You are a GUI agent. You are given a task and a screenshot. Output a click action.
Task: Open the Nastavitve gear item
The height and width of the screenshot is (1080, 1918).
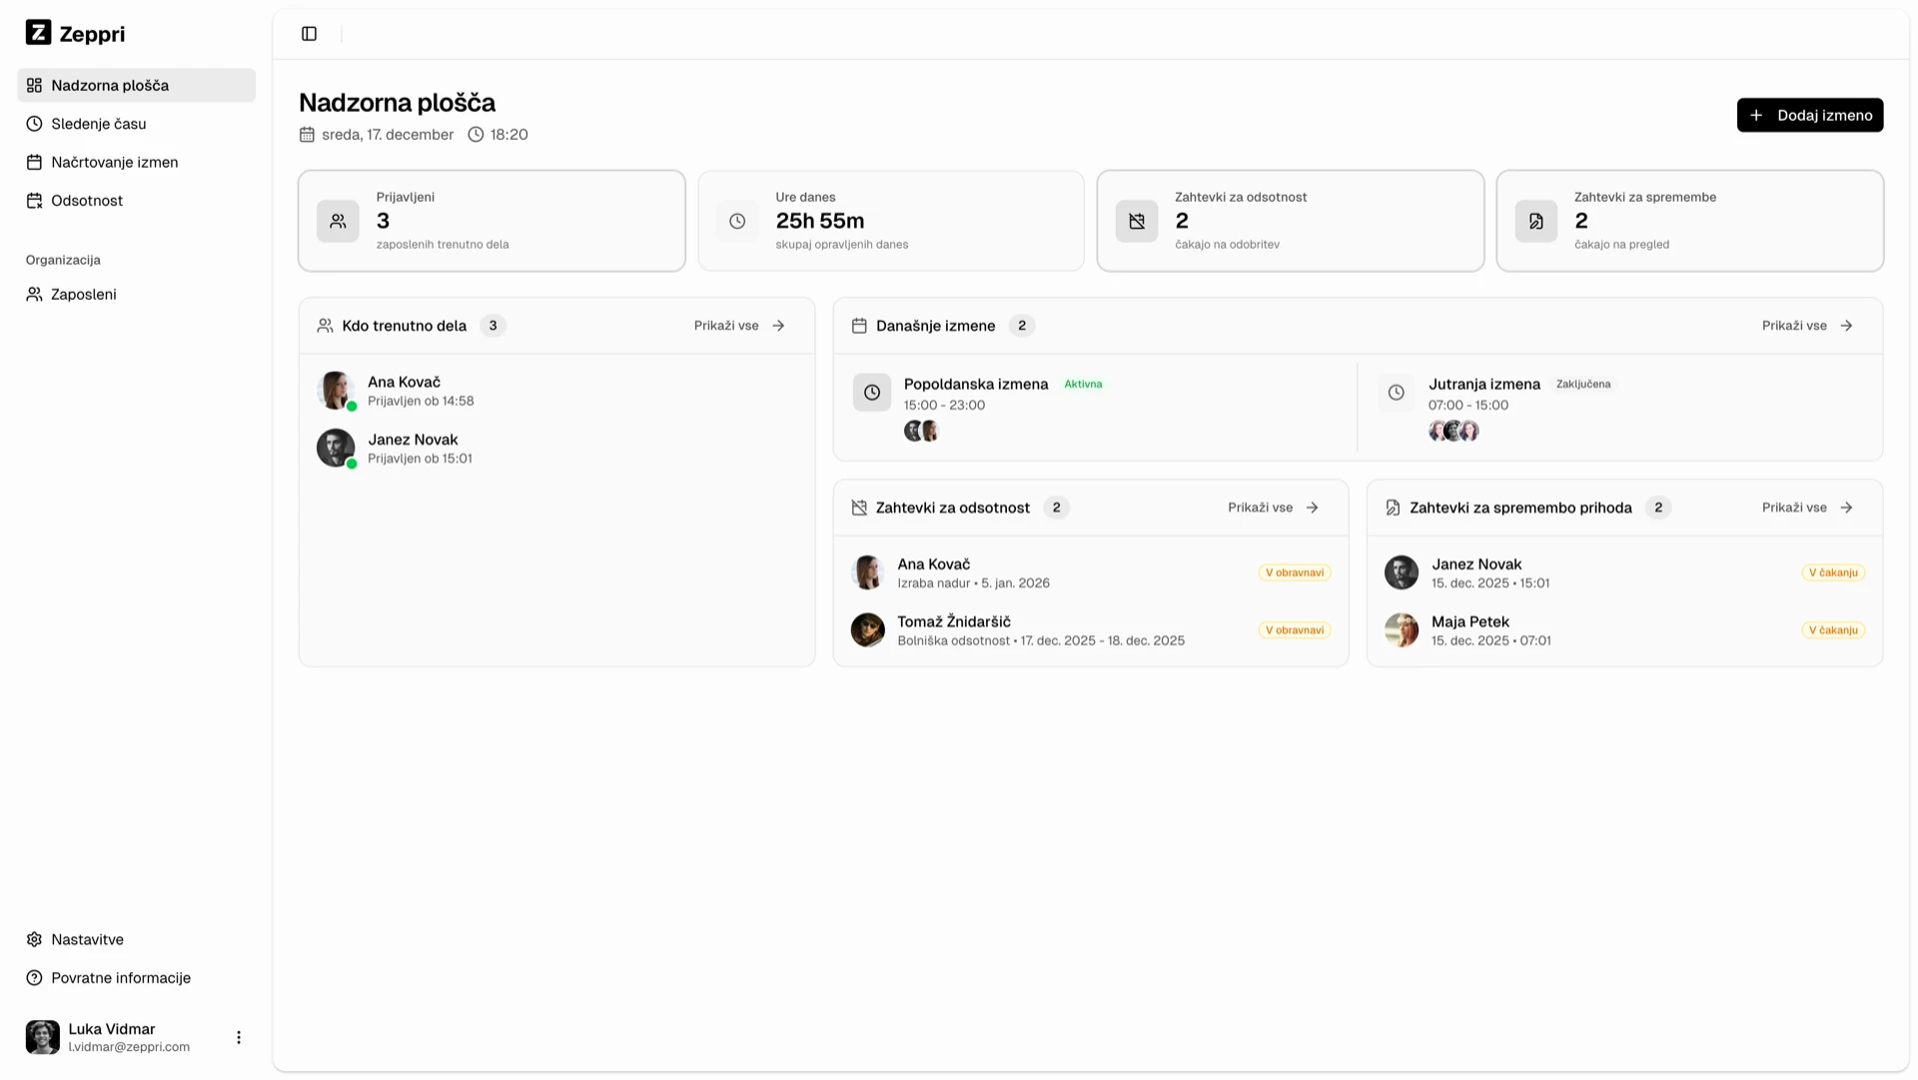tap(87, 939)
